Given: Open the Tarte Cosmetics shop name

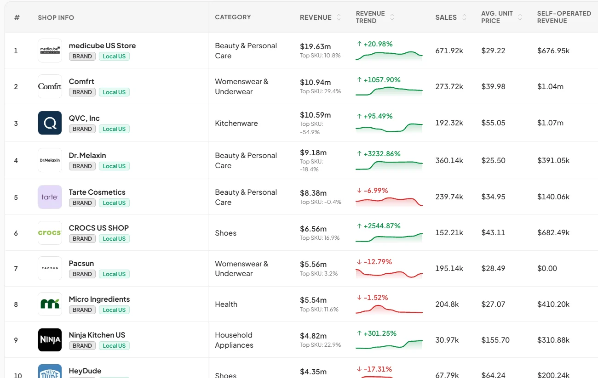Looking at the screenshot, I should click(x=97, y=192).
